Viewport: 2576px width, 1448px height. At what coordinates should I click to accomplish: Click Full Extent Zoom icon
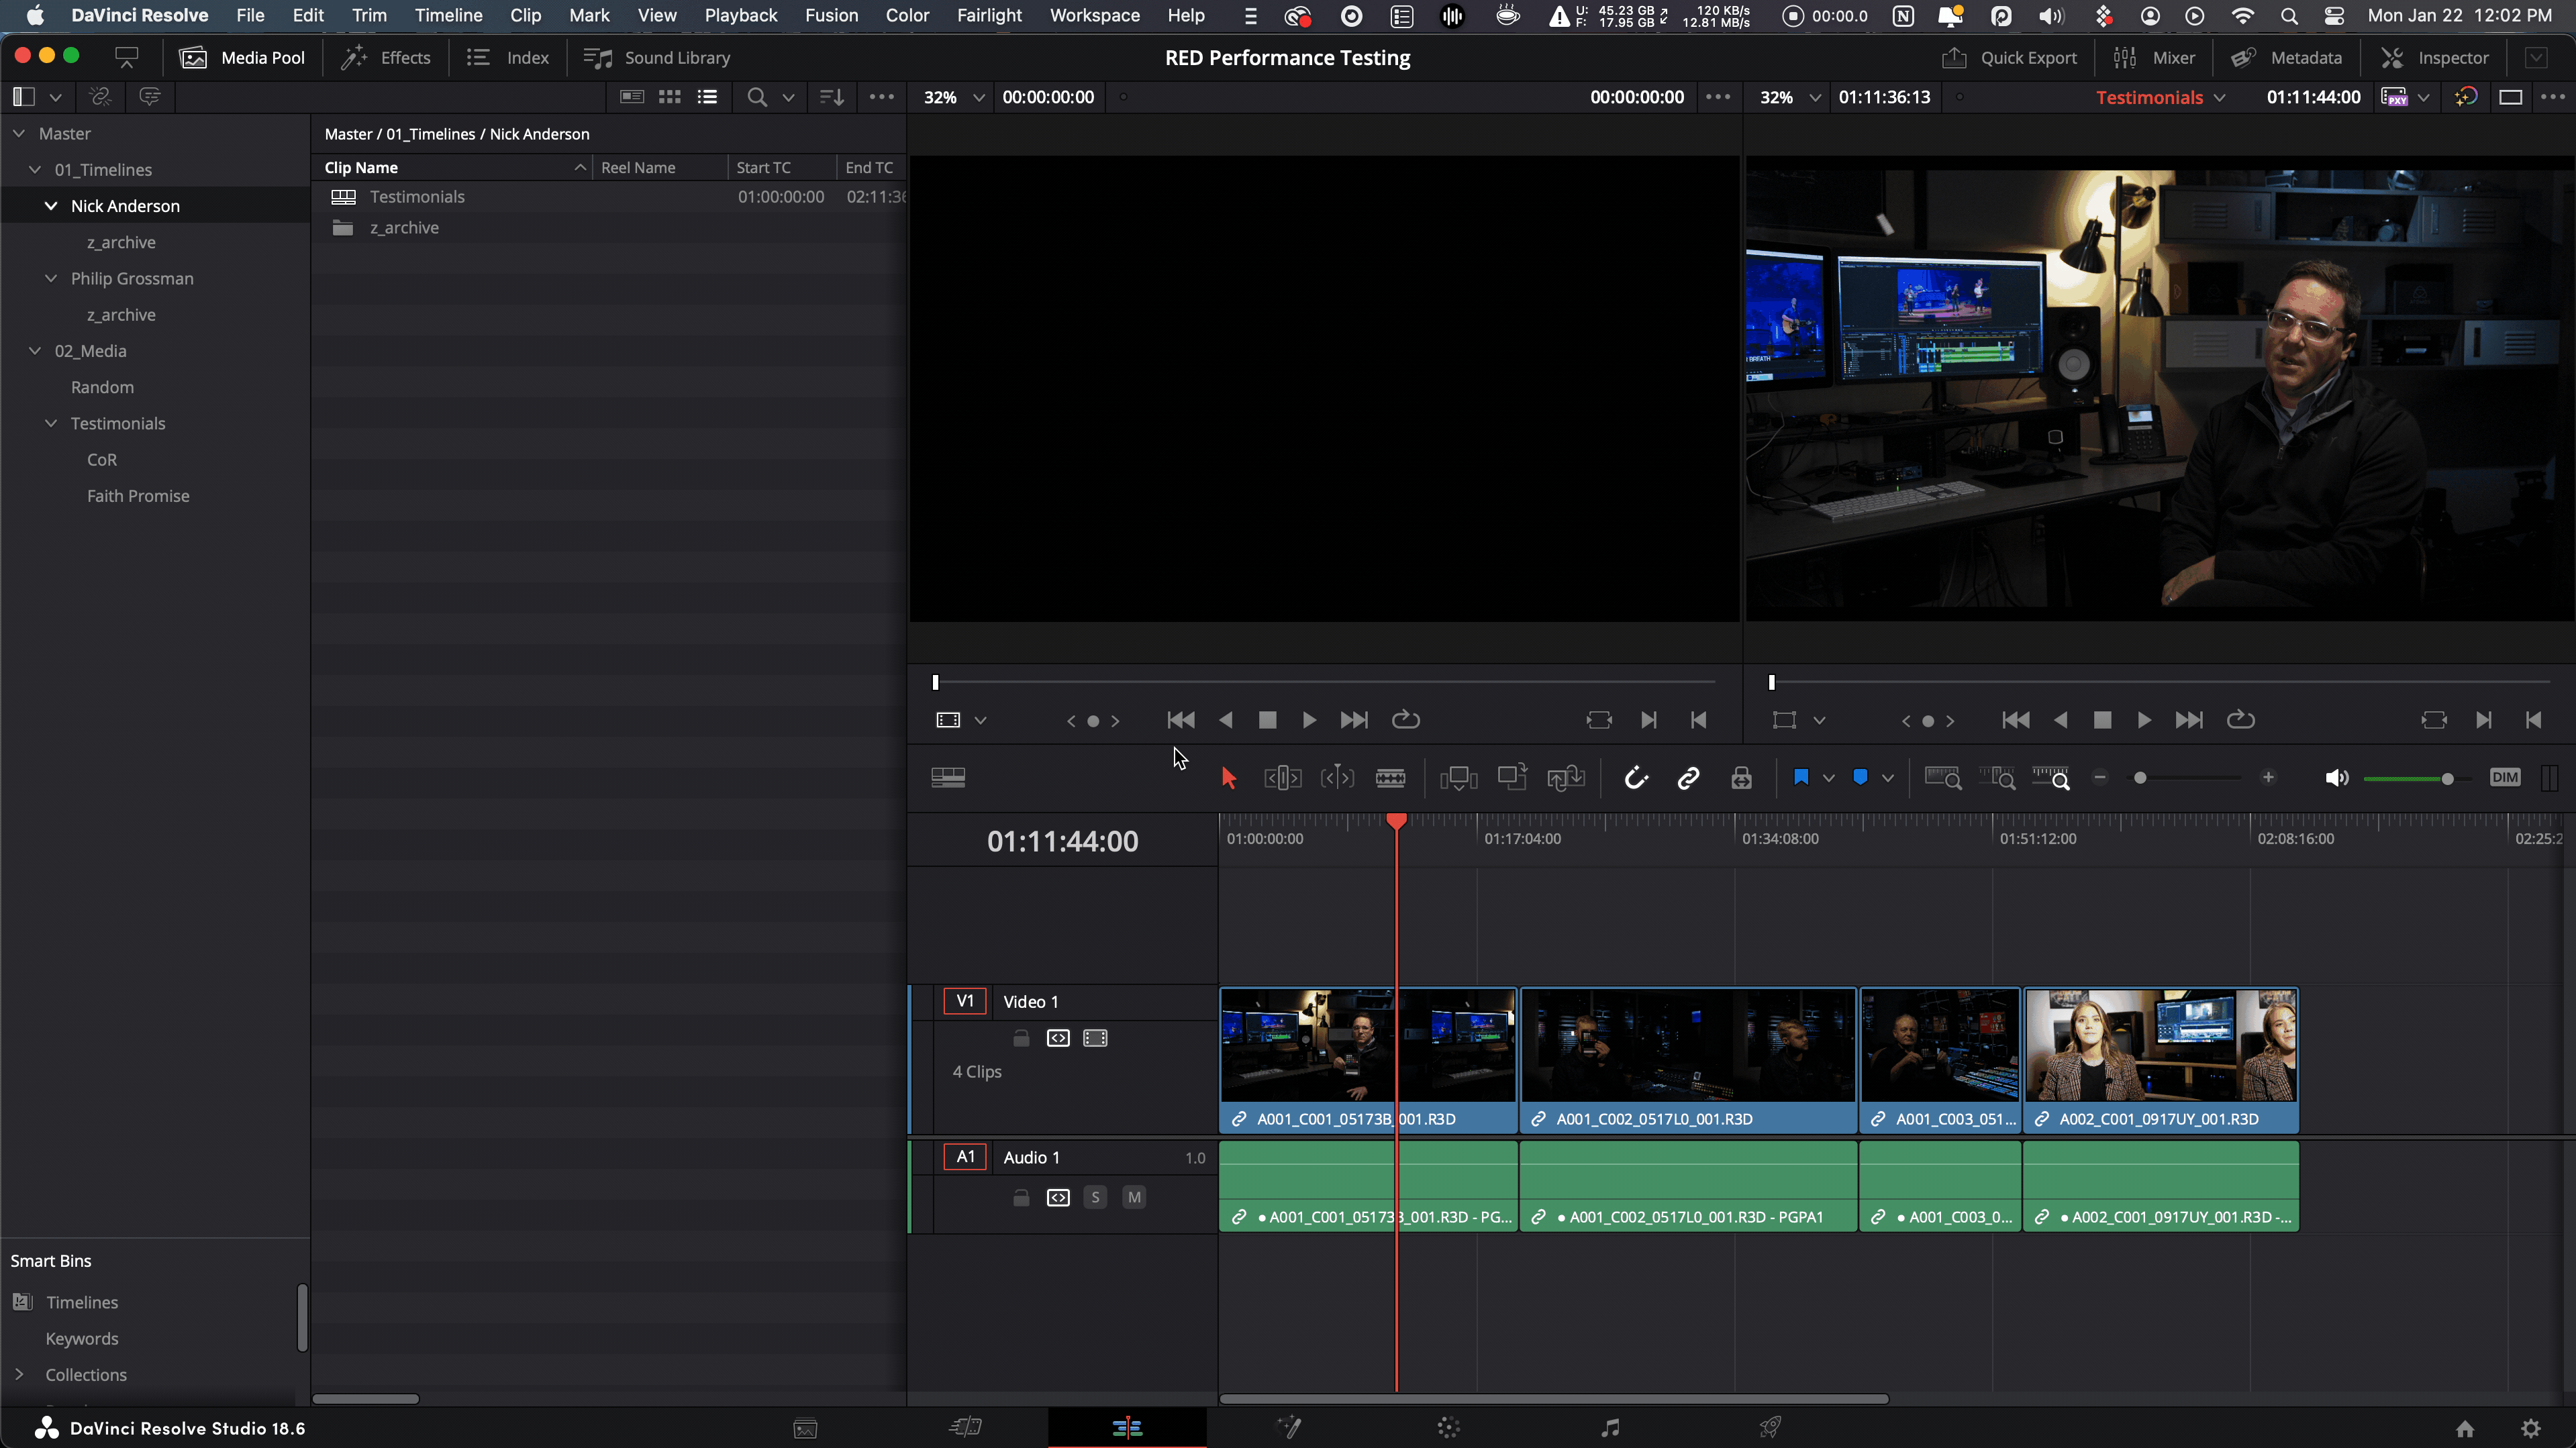(x=1943, y=778)
